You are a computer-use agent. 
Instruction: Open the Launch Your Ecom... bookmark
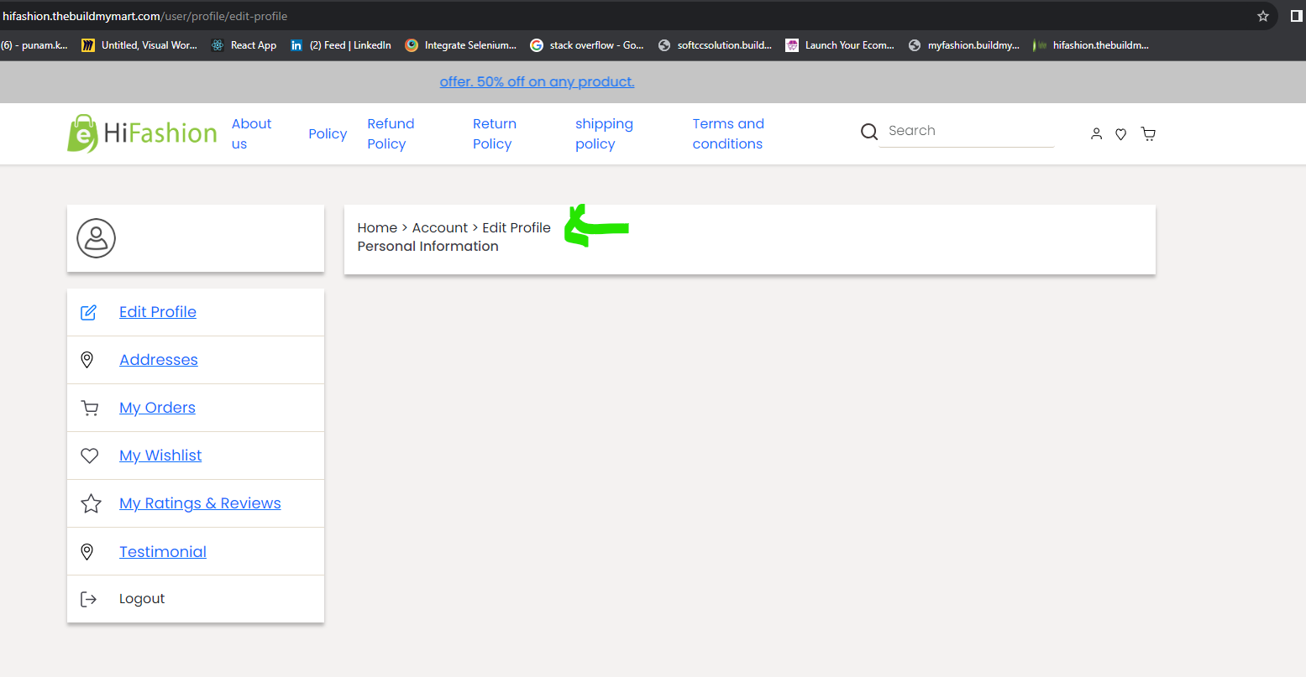click(x=840, y=45)
